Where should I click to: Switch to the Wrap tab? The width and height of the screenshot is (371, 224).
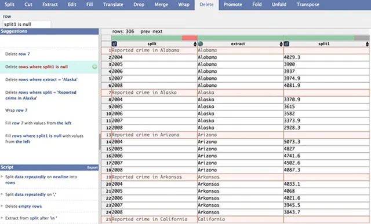coord(184,5)
